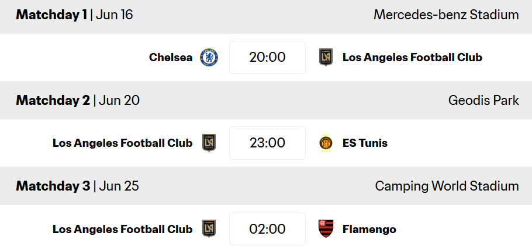The height and width of the screenshot is (250, 532).
Task: Open the 02:00 kickoff time box
Action: click(x=267, y=229)
